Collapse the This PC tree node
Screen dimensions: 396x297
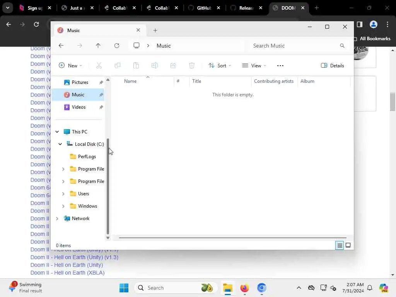click(x=57, y=131)
